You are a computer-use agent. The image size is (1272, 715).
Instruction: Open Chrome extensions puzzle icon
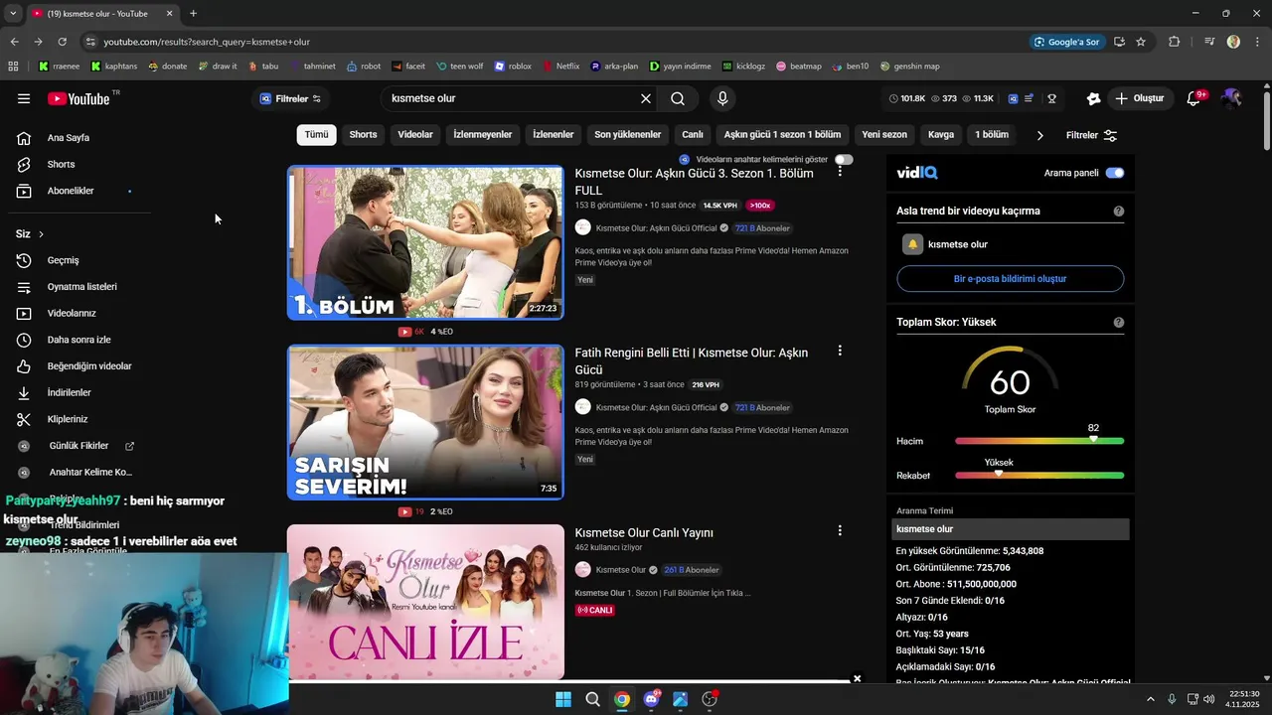[1175, 42]
